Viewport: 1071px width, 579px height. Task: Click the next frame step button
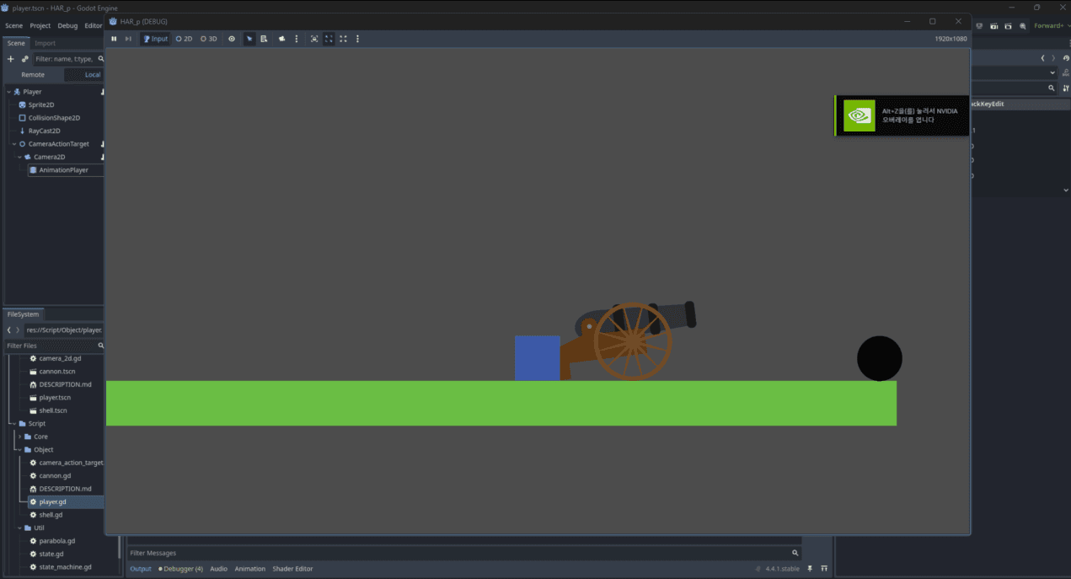128,39
